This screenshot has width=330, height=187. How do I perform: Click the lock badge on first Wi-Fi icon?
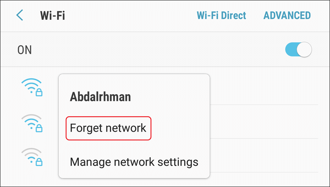(39, 92)
